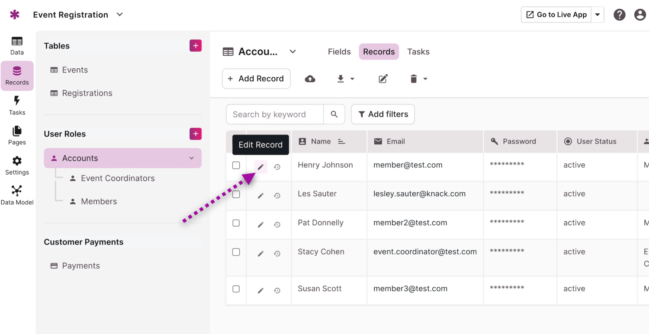Screen dimensions: 649x334
Task: Open the user profile icon
Action: point(639,15)
